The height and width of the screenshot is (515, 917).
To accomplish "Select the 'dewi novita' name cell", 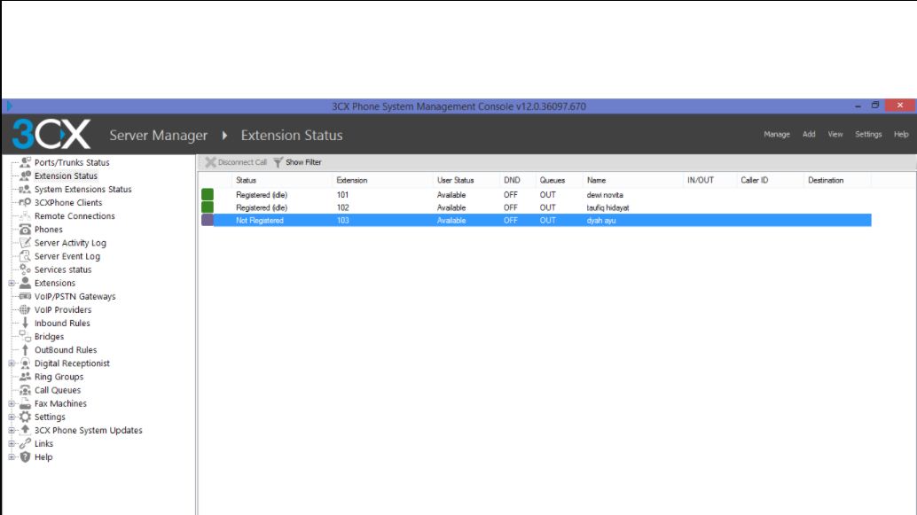I will [x=606, y=195].
